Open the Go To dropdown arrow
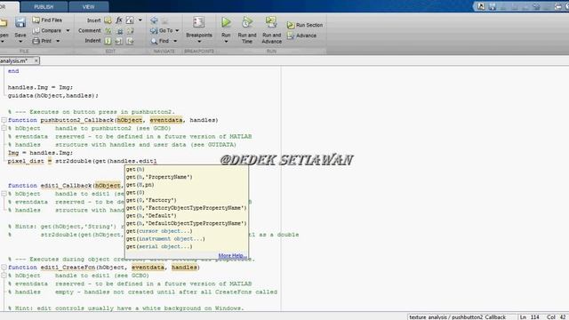 click(x=177, y=30)
